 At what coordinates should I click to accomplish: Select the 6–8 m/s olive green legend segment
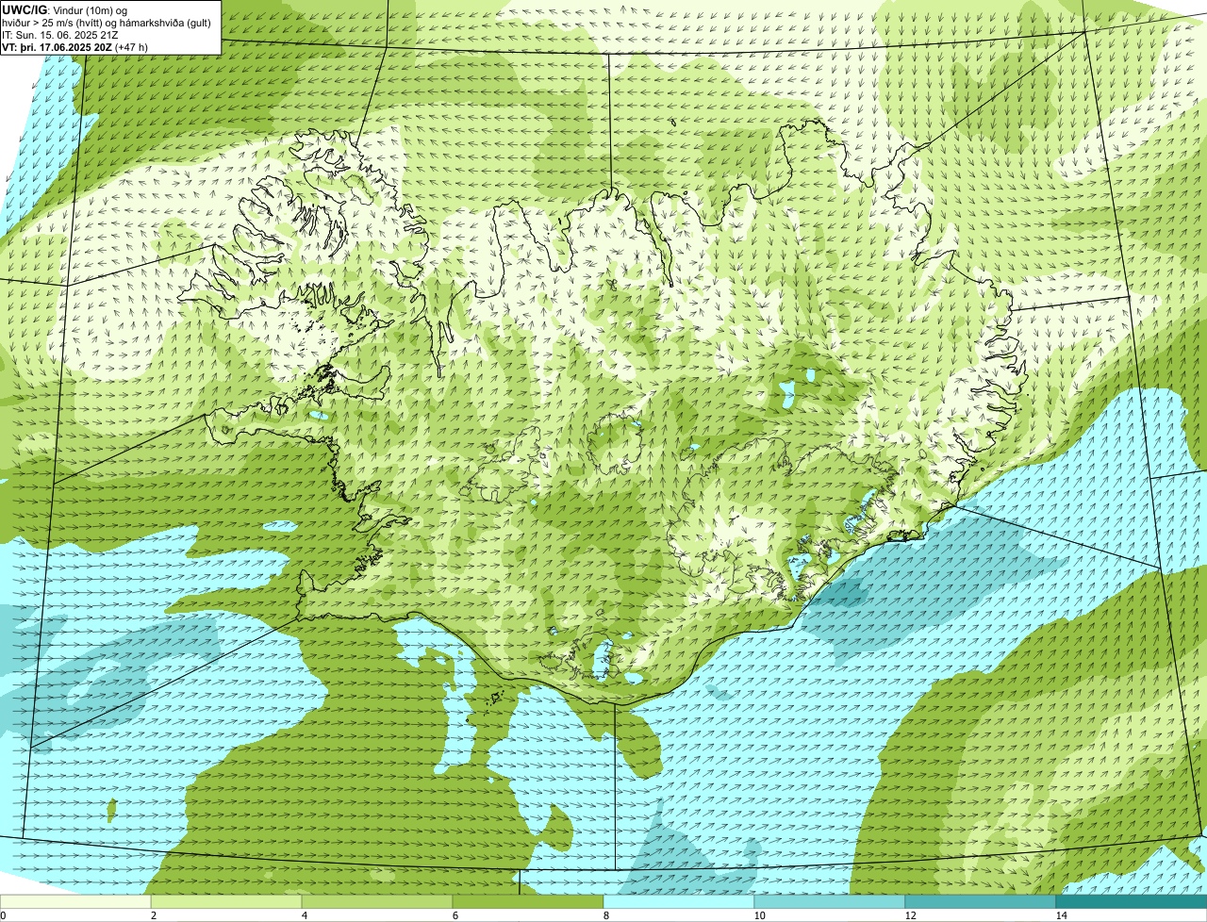click(x=528, y=901)
